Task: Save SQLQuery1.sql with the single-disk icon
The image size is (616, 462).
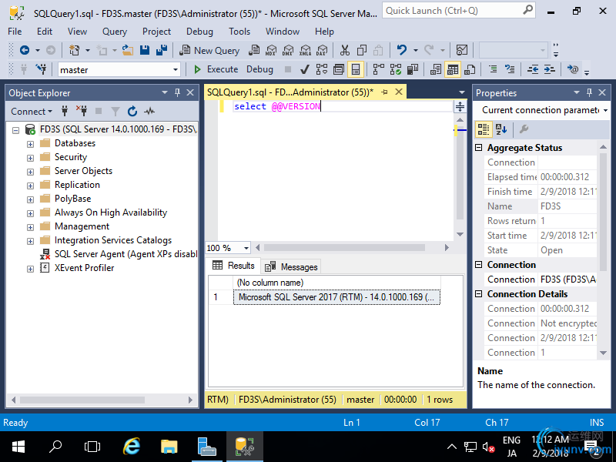Action: [x=145, y=50]
